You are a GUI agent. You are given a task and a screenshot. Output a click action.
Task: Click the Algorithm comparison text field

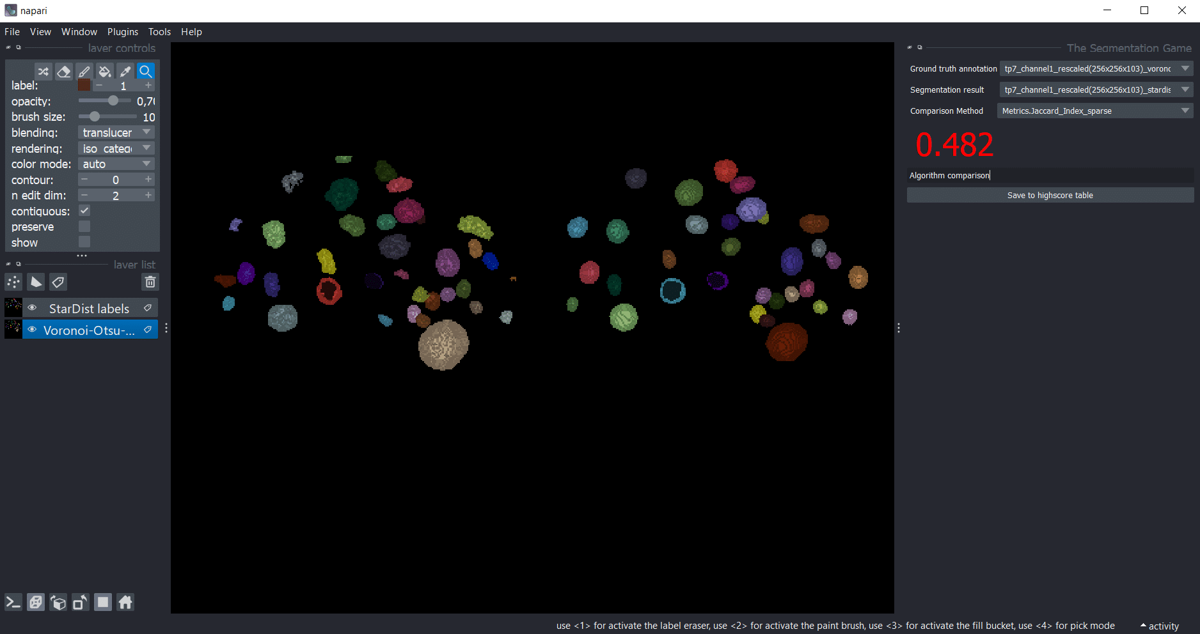(x=1050, y=176)
